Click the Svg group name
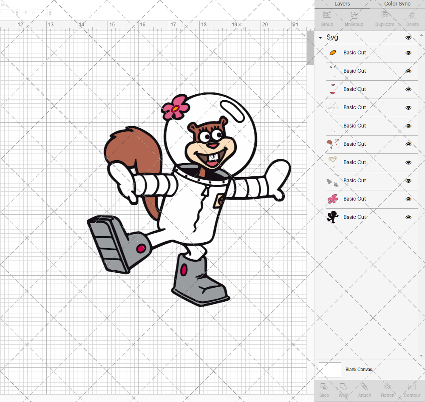 pyautogui.click(x=332, y=37)
